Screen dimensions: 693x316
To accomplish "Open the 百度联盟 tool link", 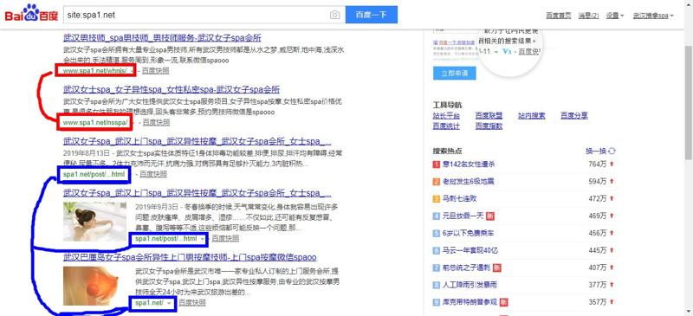I will pos(489,116).
